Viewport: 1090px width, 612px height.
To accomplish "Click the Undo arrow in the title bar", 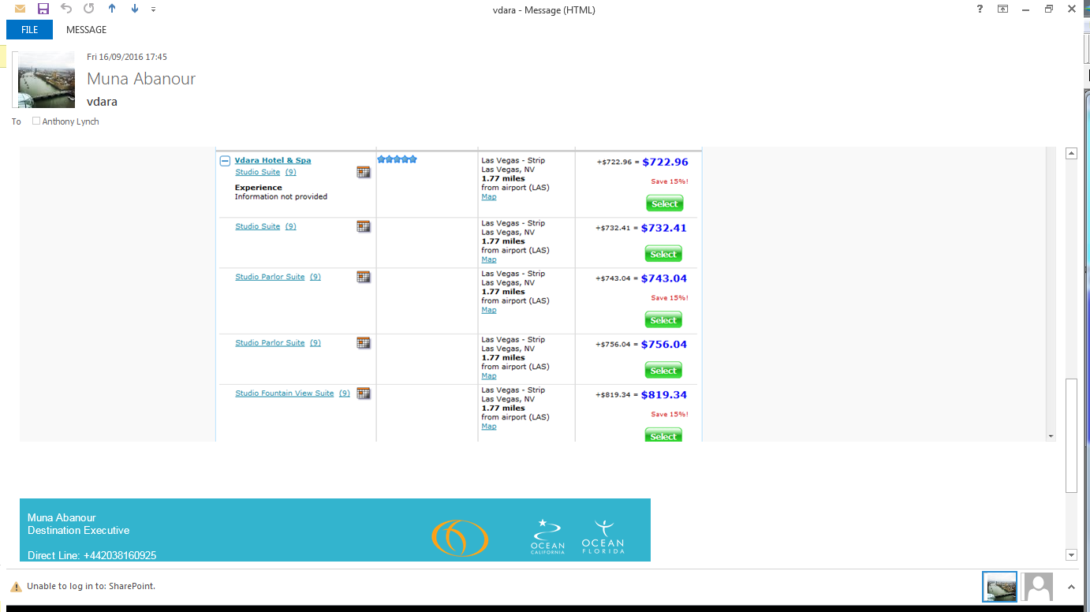I will (66, 9).
